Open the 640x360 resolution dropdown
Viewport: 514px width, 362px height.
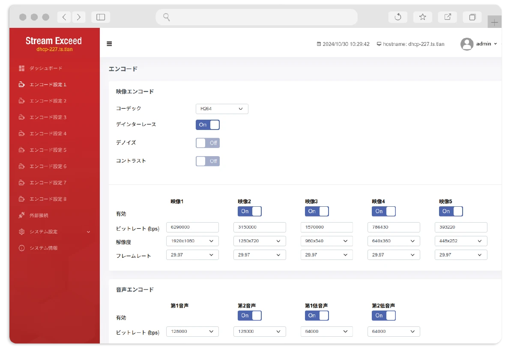[x=394, y=241]
